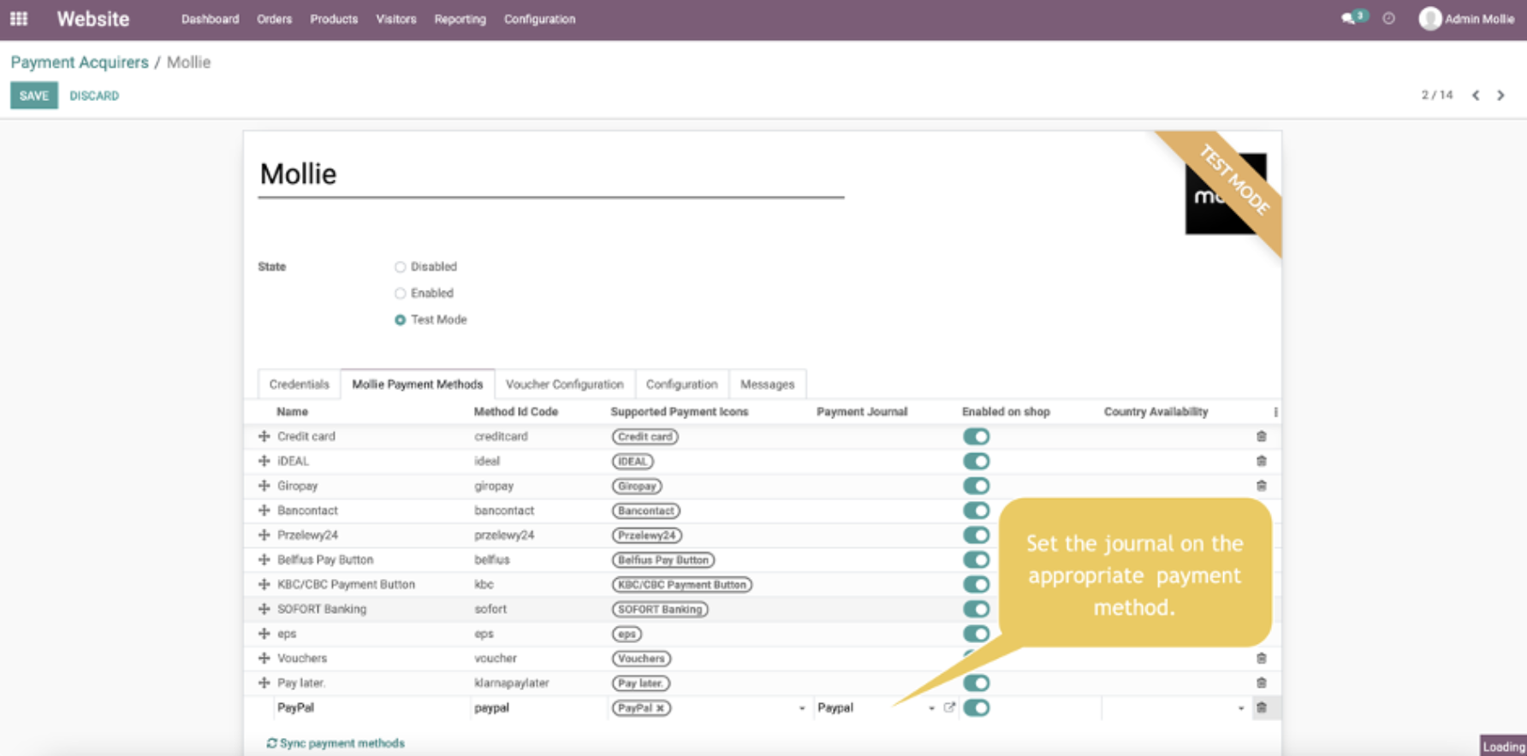1527x756 pixels.
Task: Click the Mollie acquirer name field
Action: click(x=551, y=174)
